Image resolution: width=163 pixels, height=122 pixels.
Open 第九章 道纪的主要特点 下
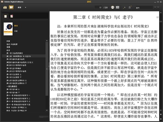(17, 83)
